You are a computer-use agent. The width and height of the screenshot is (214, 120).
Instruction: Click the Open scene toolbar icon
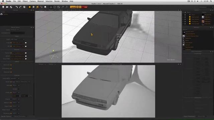tap(7, 7)
